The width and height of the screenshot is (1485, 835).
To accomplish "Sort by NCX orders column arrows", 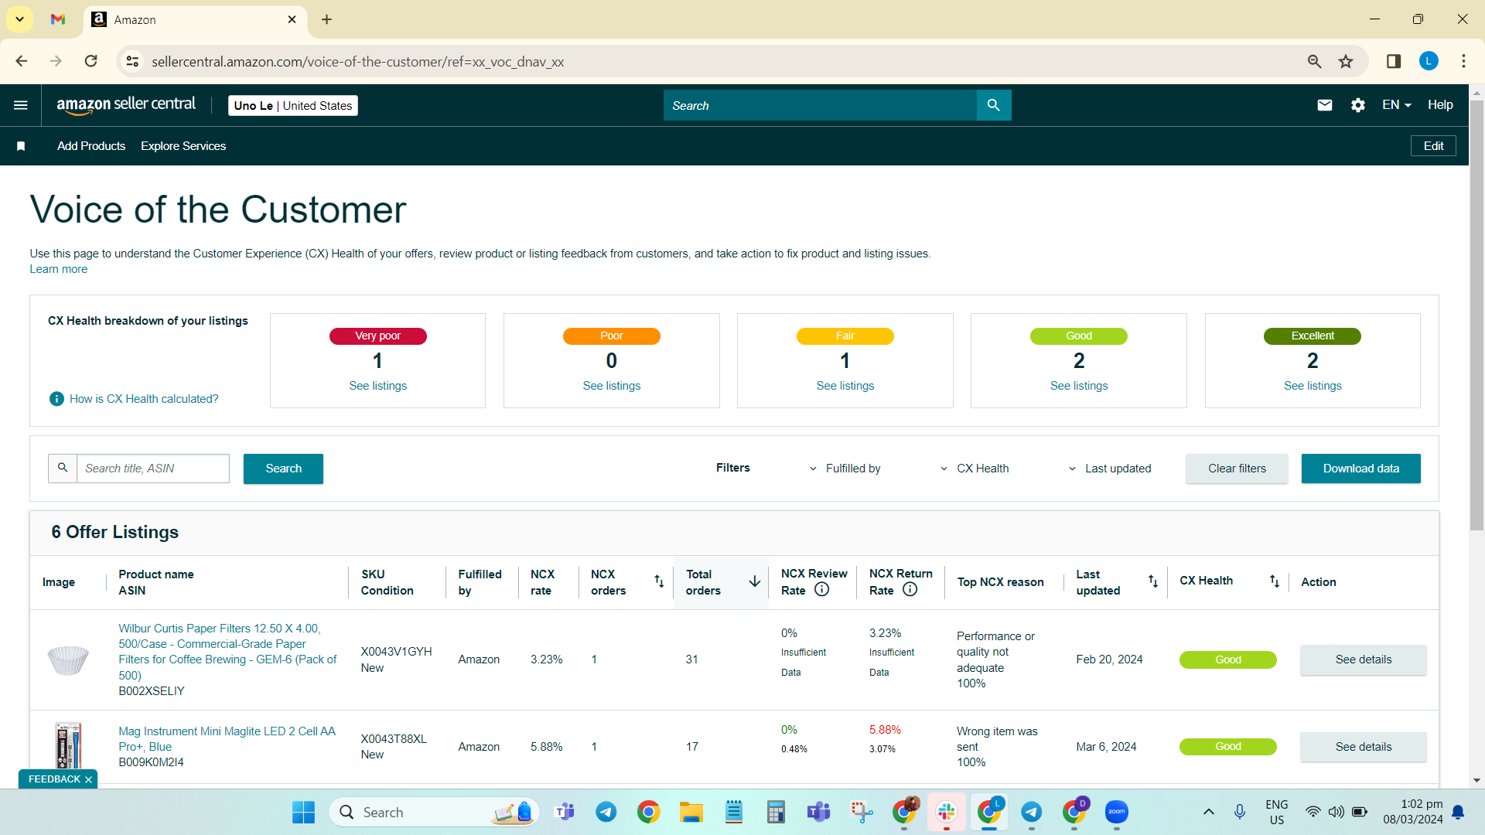I will coord(659,581).
